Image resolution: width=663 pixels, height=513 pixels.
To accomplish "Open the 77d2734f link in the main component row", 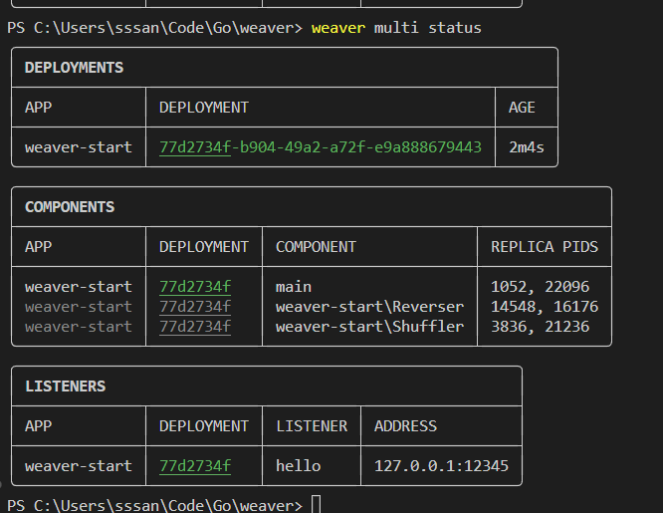I will pos(195,287).
